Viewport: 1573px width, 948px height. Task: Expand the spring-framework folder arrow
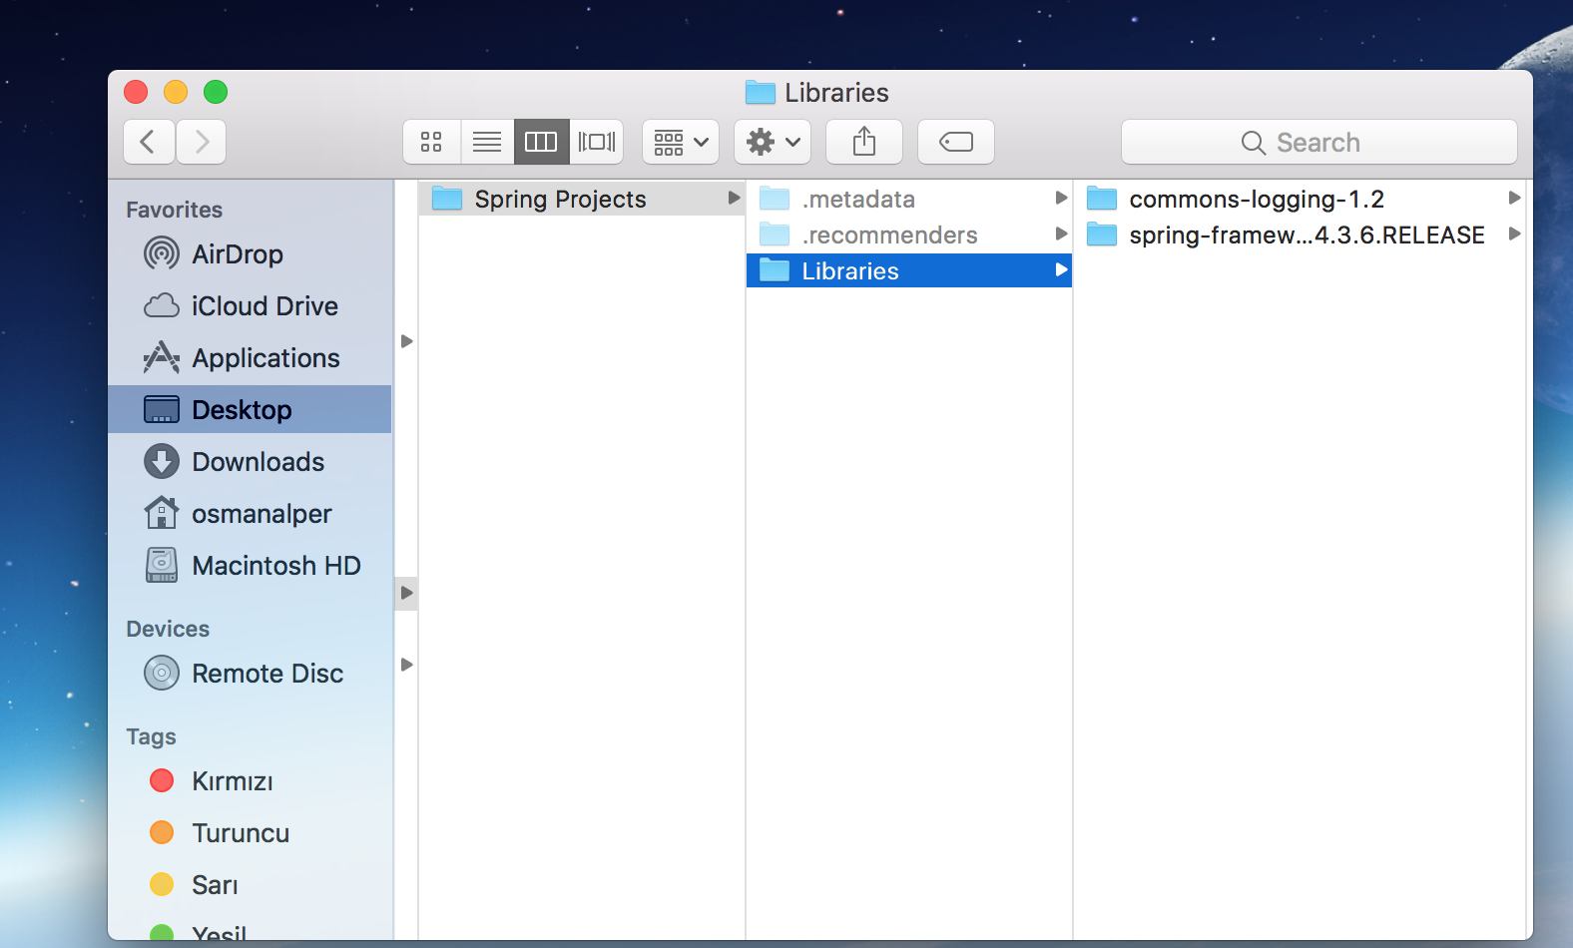coord(1514,235)
